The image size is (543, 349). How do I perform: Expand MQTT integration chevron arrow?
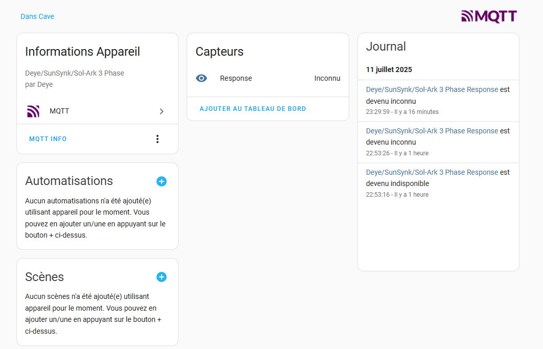click(x=162, y=111)
